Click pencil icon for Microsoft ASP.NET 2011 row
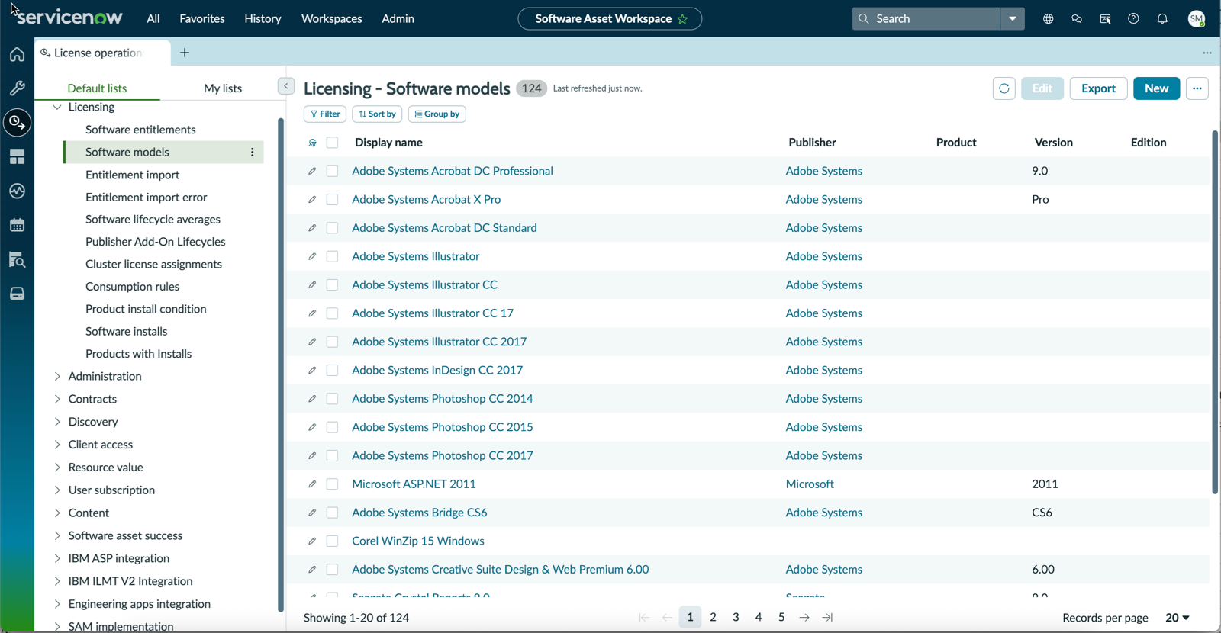 click(x=312, y=484)
